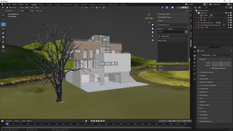This screenshot has height=131, width=233.
Task: Select the Add Cube tool
Action: 3,51
